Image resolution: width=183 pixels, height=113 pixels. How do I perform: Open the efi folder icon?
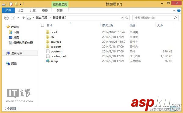click(x=48, y=37)
